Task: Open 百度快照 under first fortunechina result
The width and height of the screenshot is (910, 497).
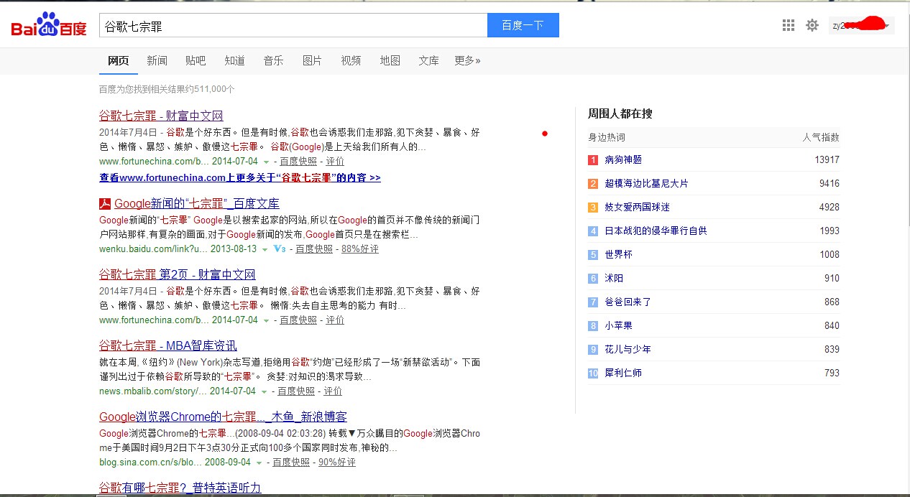Action: click(x=298, y=162)
